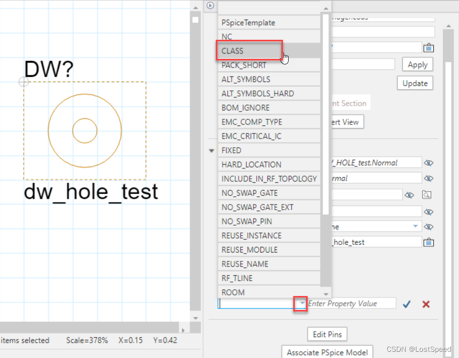This screenshot has width=459, height=358.
Task: Click the property dropdown list scrollbar
Action: click(325, 114)
